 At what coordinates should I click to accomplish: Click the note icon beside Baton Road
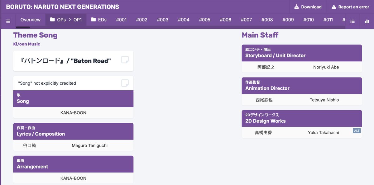coord(125,59)
